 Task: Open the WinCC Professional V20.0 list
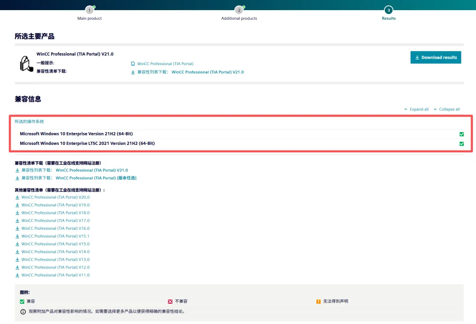(55, 197)
